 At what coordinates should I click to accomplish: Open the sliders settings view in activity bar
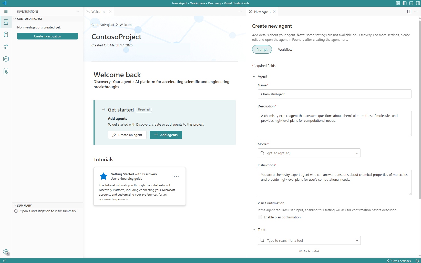pos(6,47)
